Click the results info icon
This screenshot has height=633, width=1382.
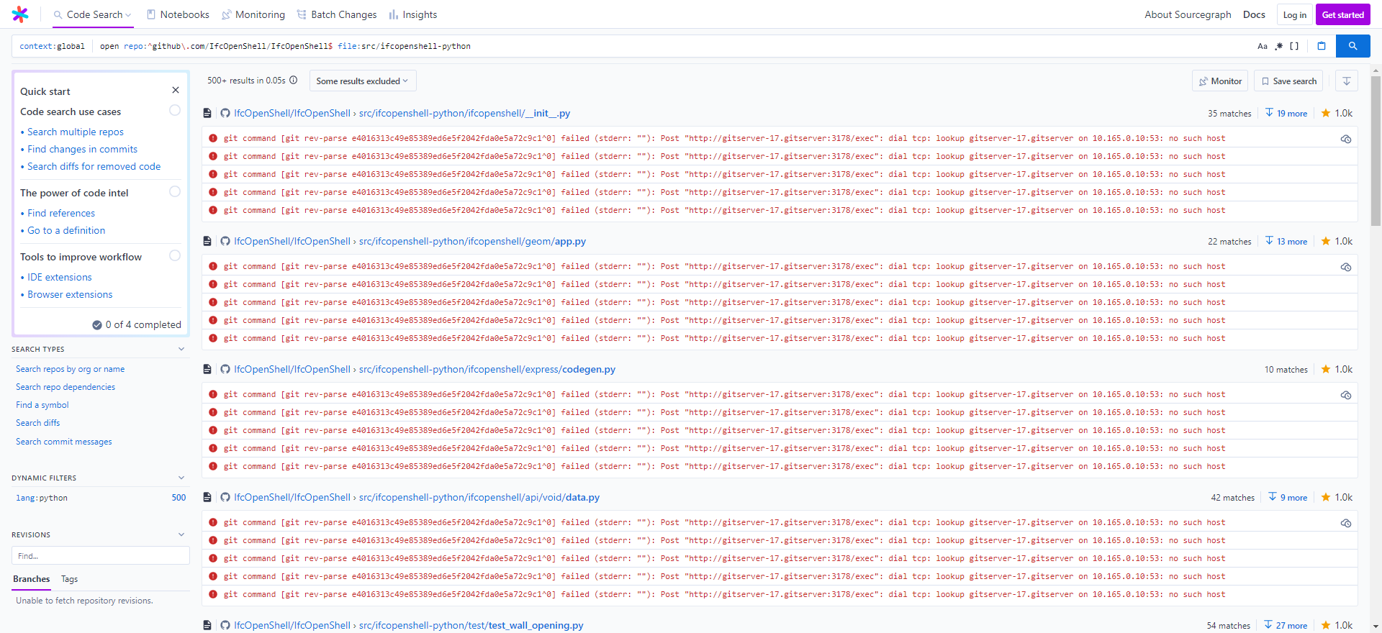tap(294, 81)
